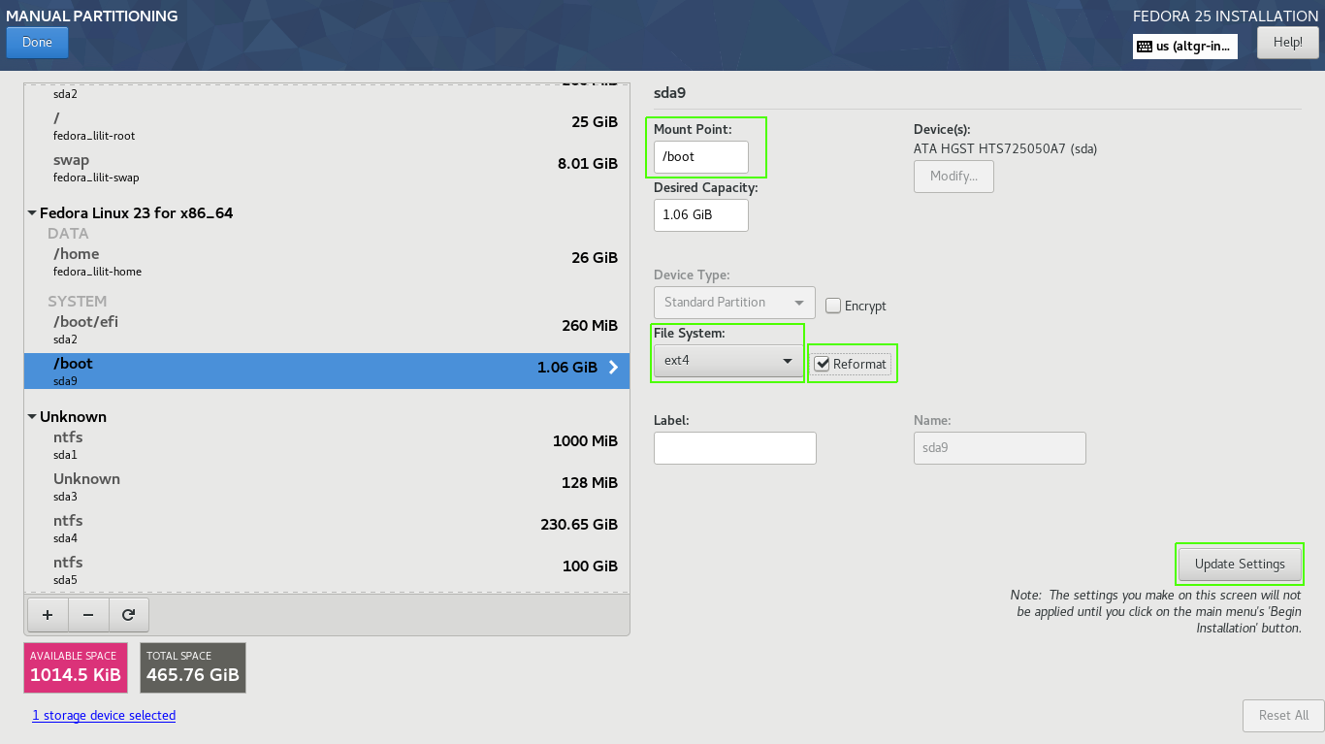Select the Unknown sda3 128 MiB partition
The width and height of the screenshot is (1325, 744).
327,487
